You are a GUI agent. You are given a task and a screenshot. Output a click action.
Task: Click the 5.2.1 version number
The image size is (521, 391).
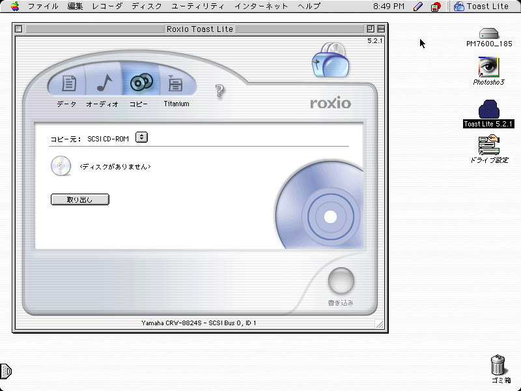tap(375, 40)
